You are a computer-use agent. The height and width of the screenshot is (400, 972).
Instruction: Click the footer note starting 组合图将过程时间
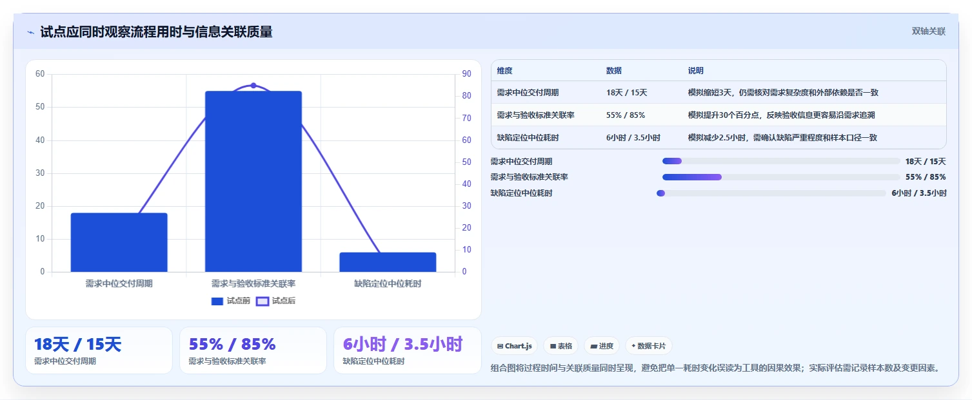click(715, 368)
